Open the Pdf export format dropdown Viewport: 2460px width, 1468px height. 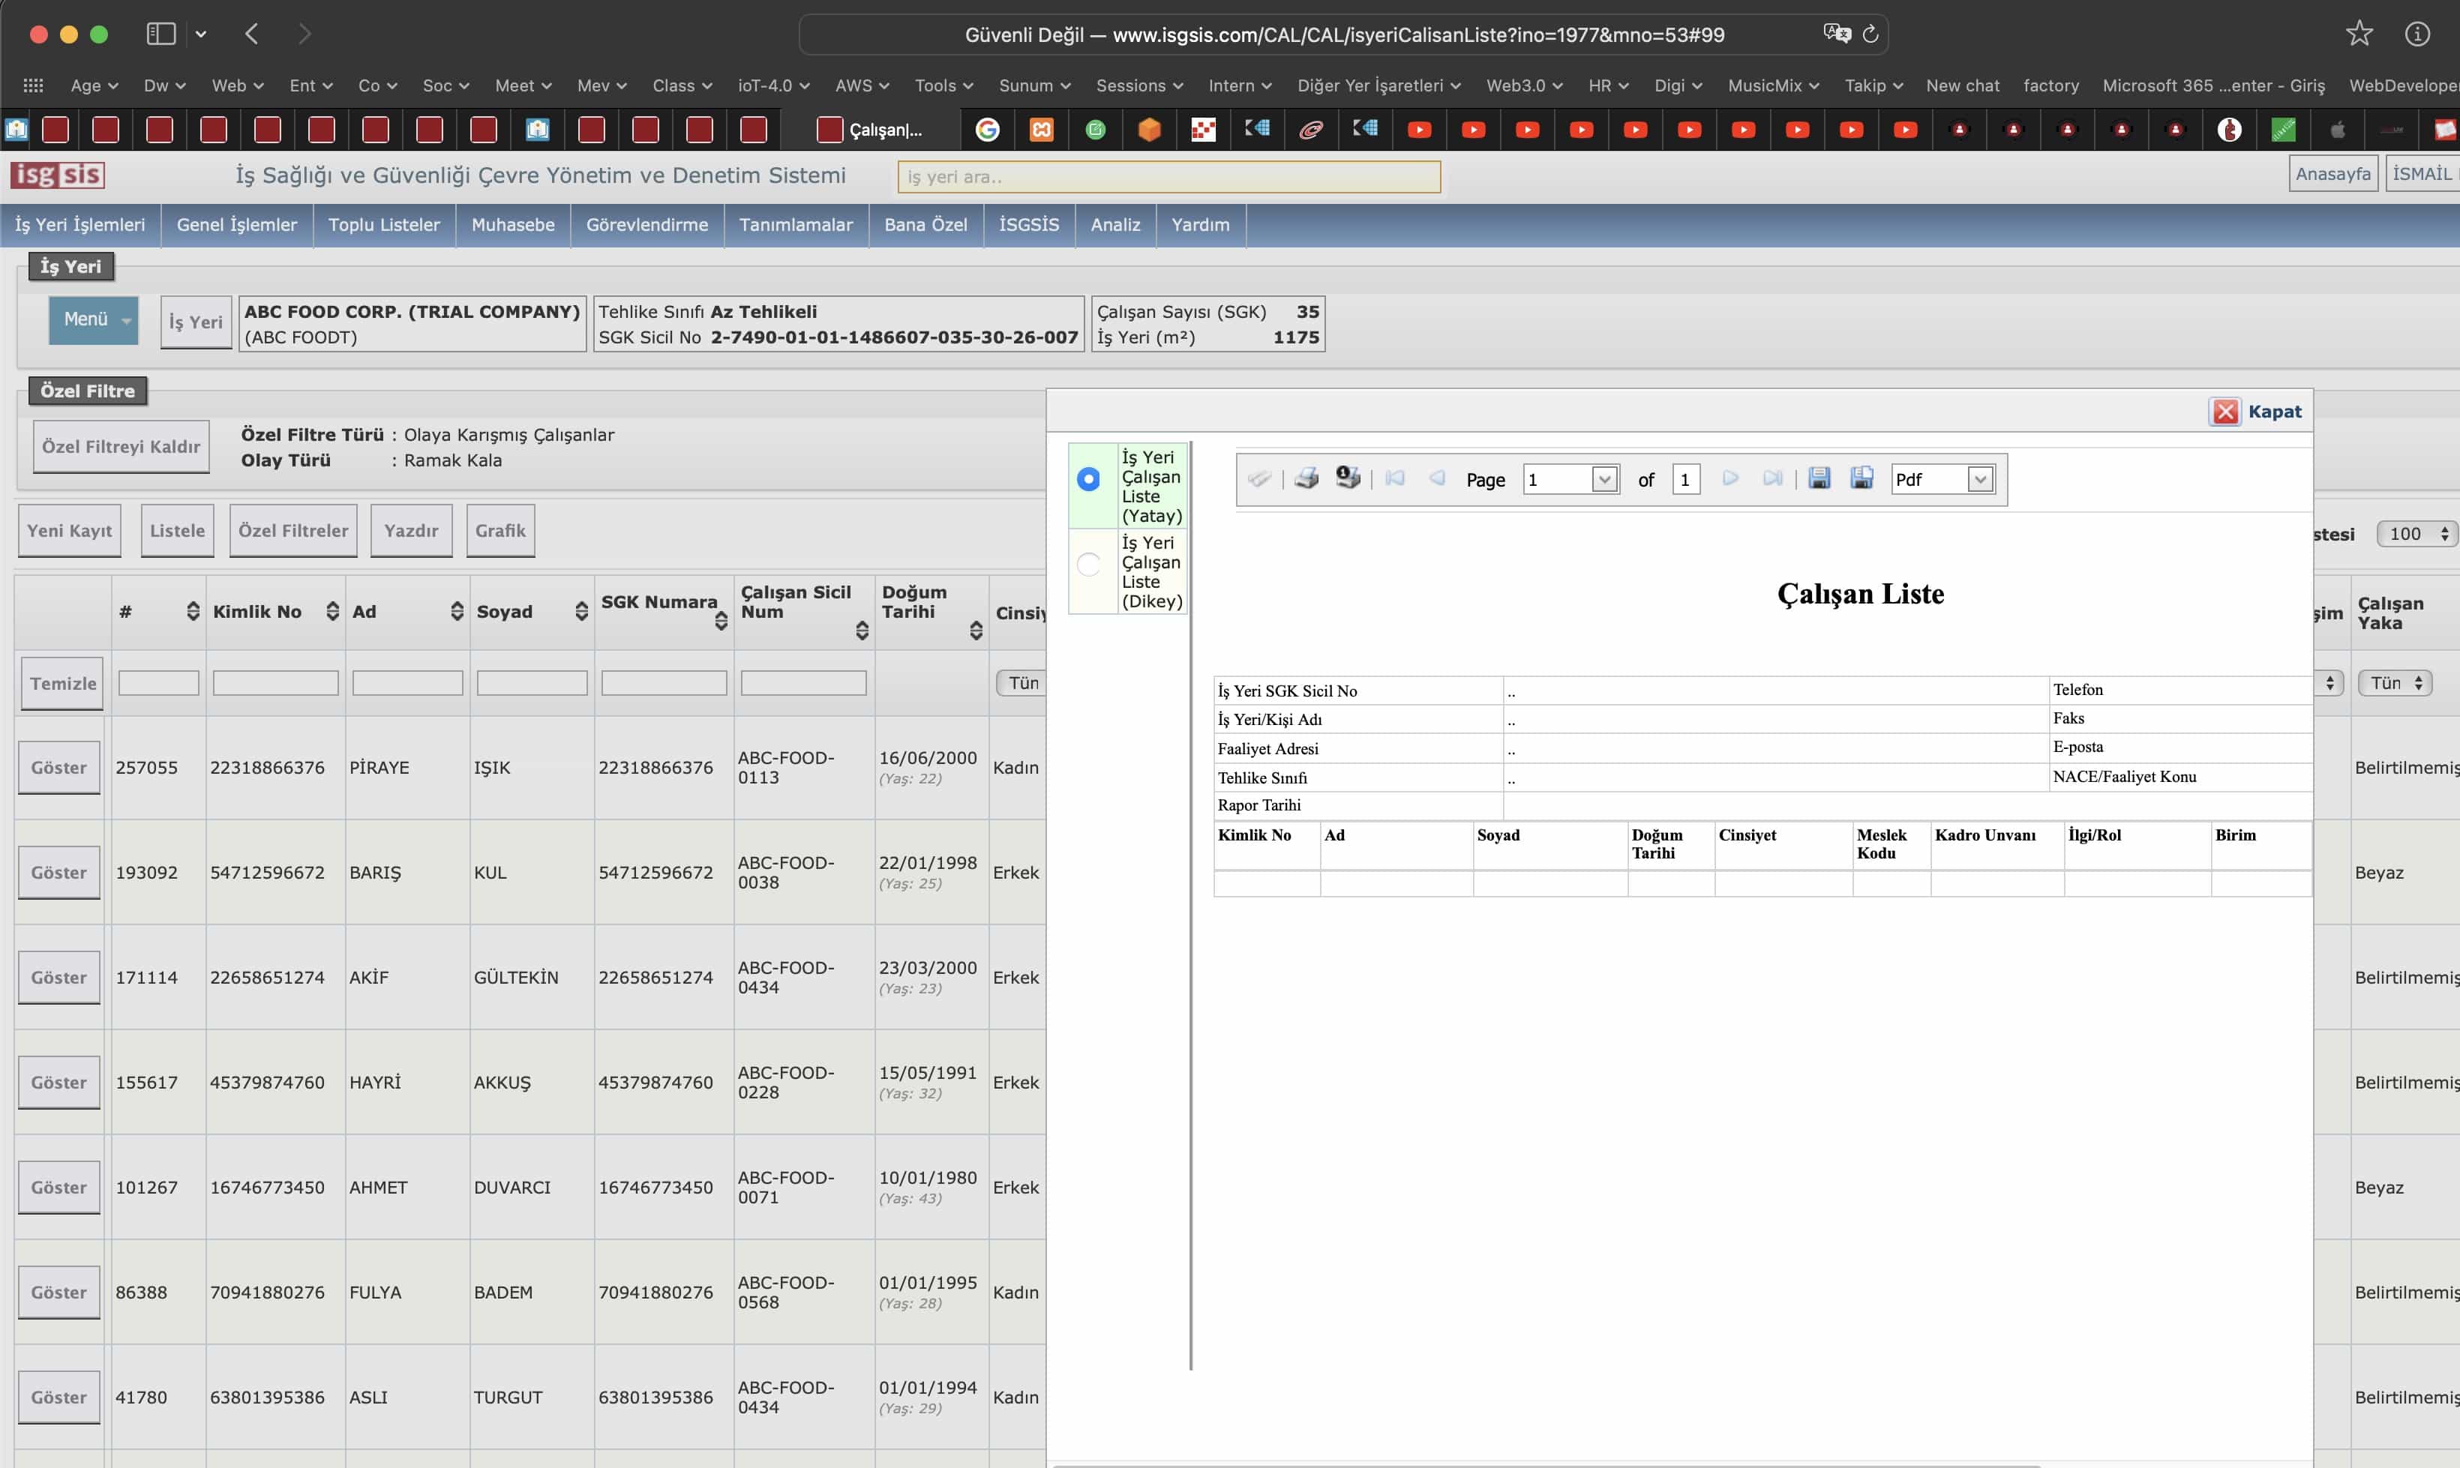coord(1979,480)
